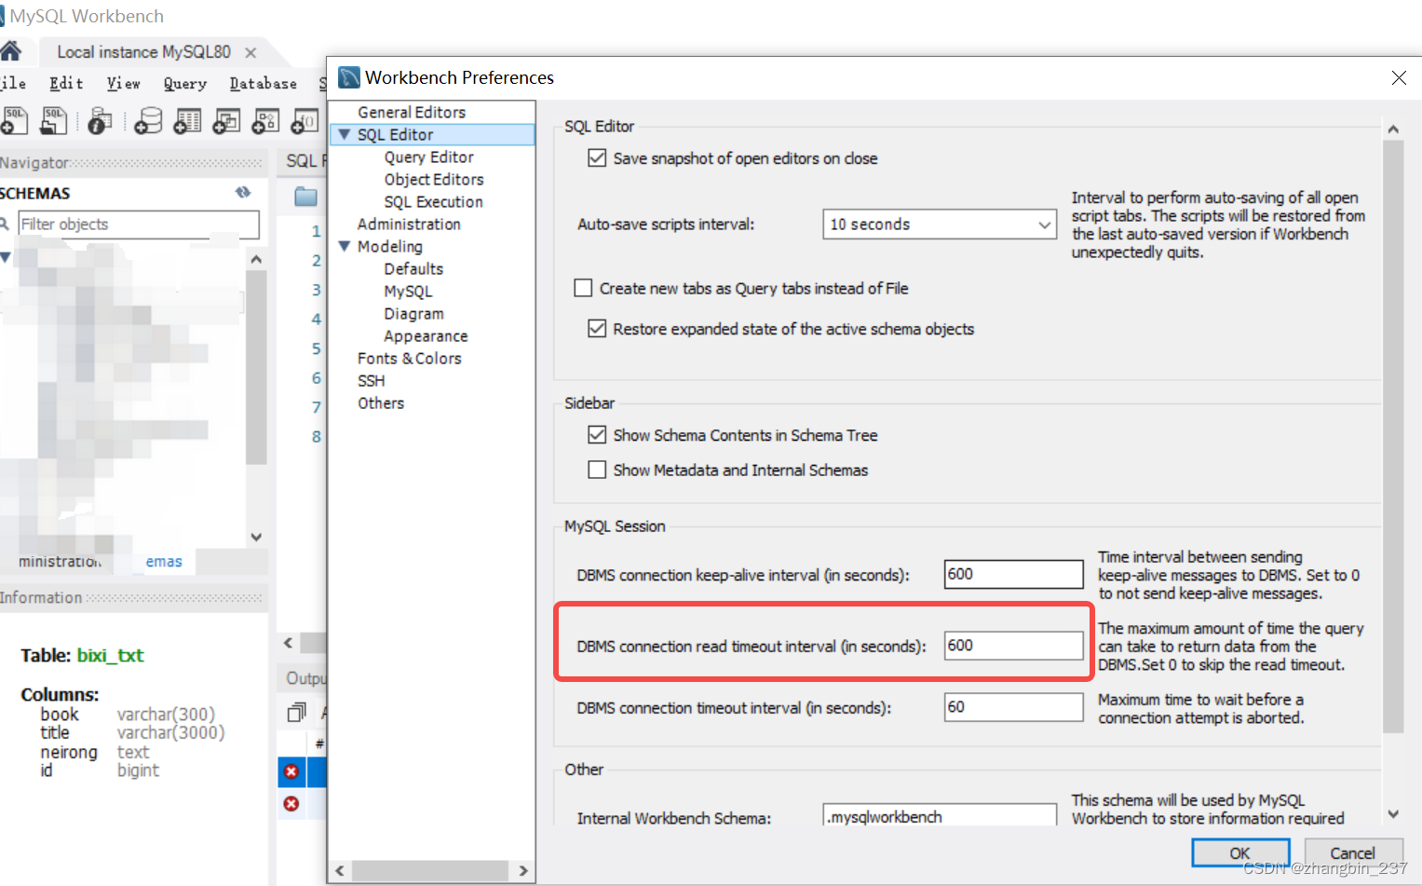
Task: Click preferences tree horizontal scrollbar left arrow
Action: coord(340,870)
